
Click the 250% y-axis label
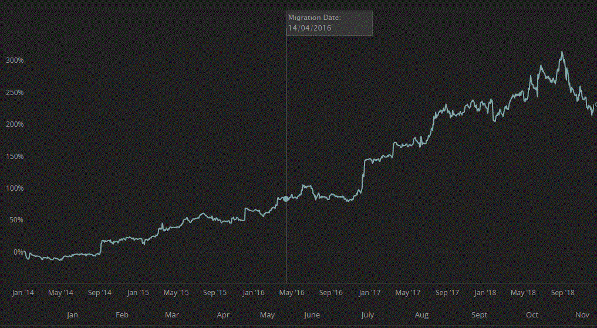click(15, 93)
